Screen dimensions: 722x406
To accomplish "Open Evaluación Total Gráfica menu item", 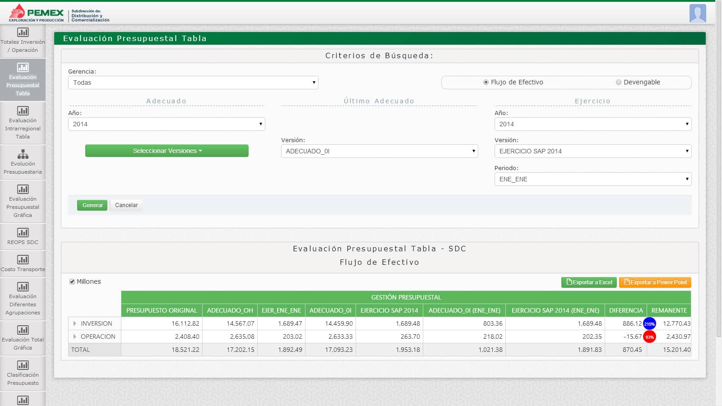I will click(x=23, y=337).
